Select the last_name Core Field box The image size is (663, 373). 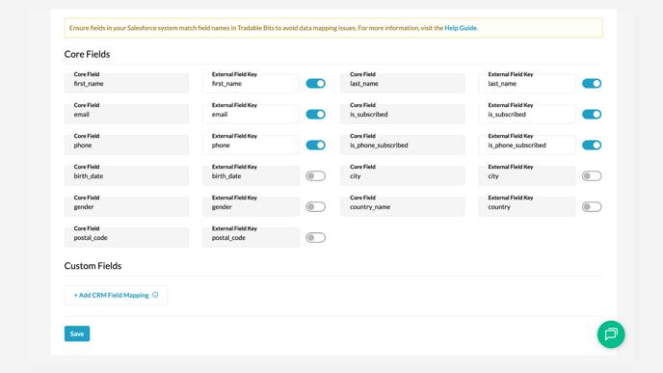coord(403,83)
